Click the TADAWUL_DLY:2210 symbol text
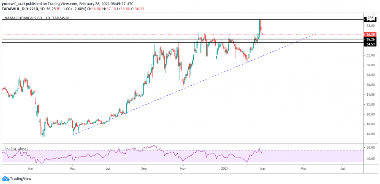380x184 pixels. (x=19, y=8)
